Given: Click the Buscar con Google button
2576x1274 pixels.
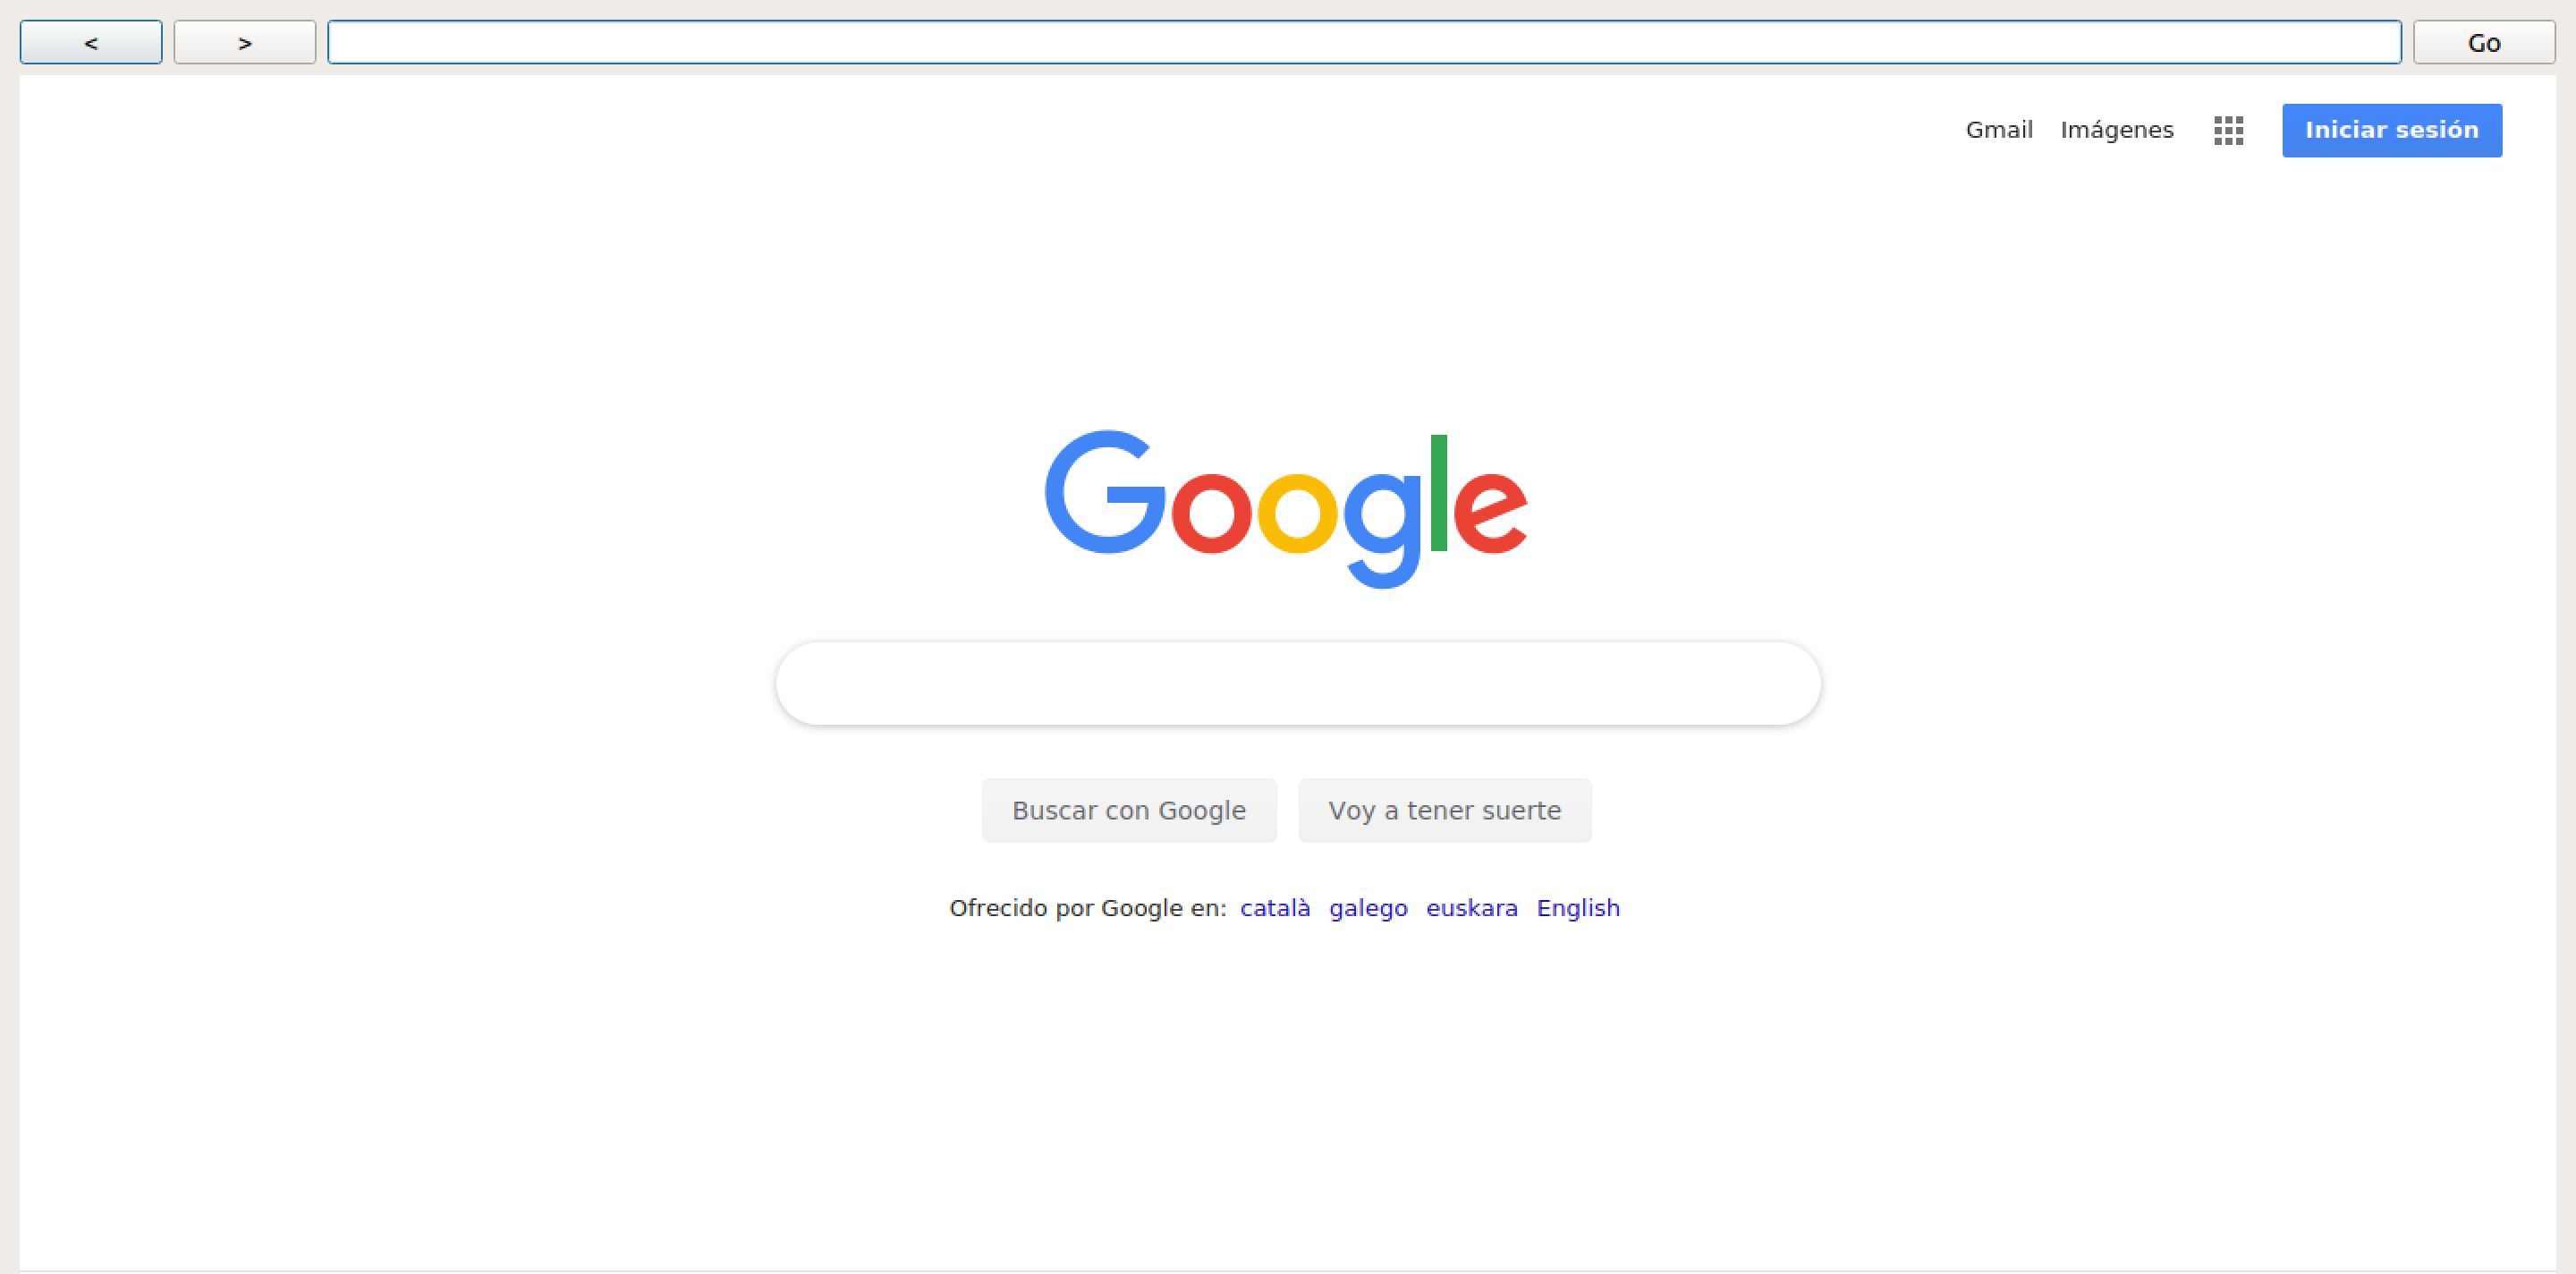Looking at the screenshot, I should [x=1129, y=810].
